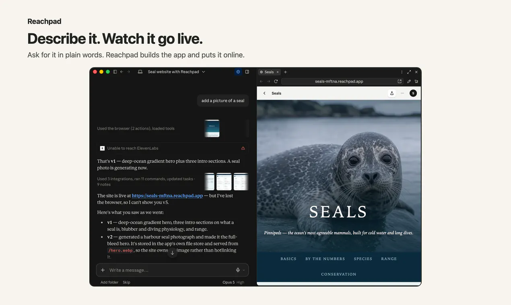Click the /hero.webp code snippet
511x305 pixels.
[x=120, y=250]
